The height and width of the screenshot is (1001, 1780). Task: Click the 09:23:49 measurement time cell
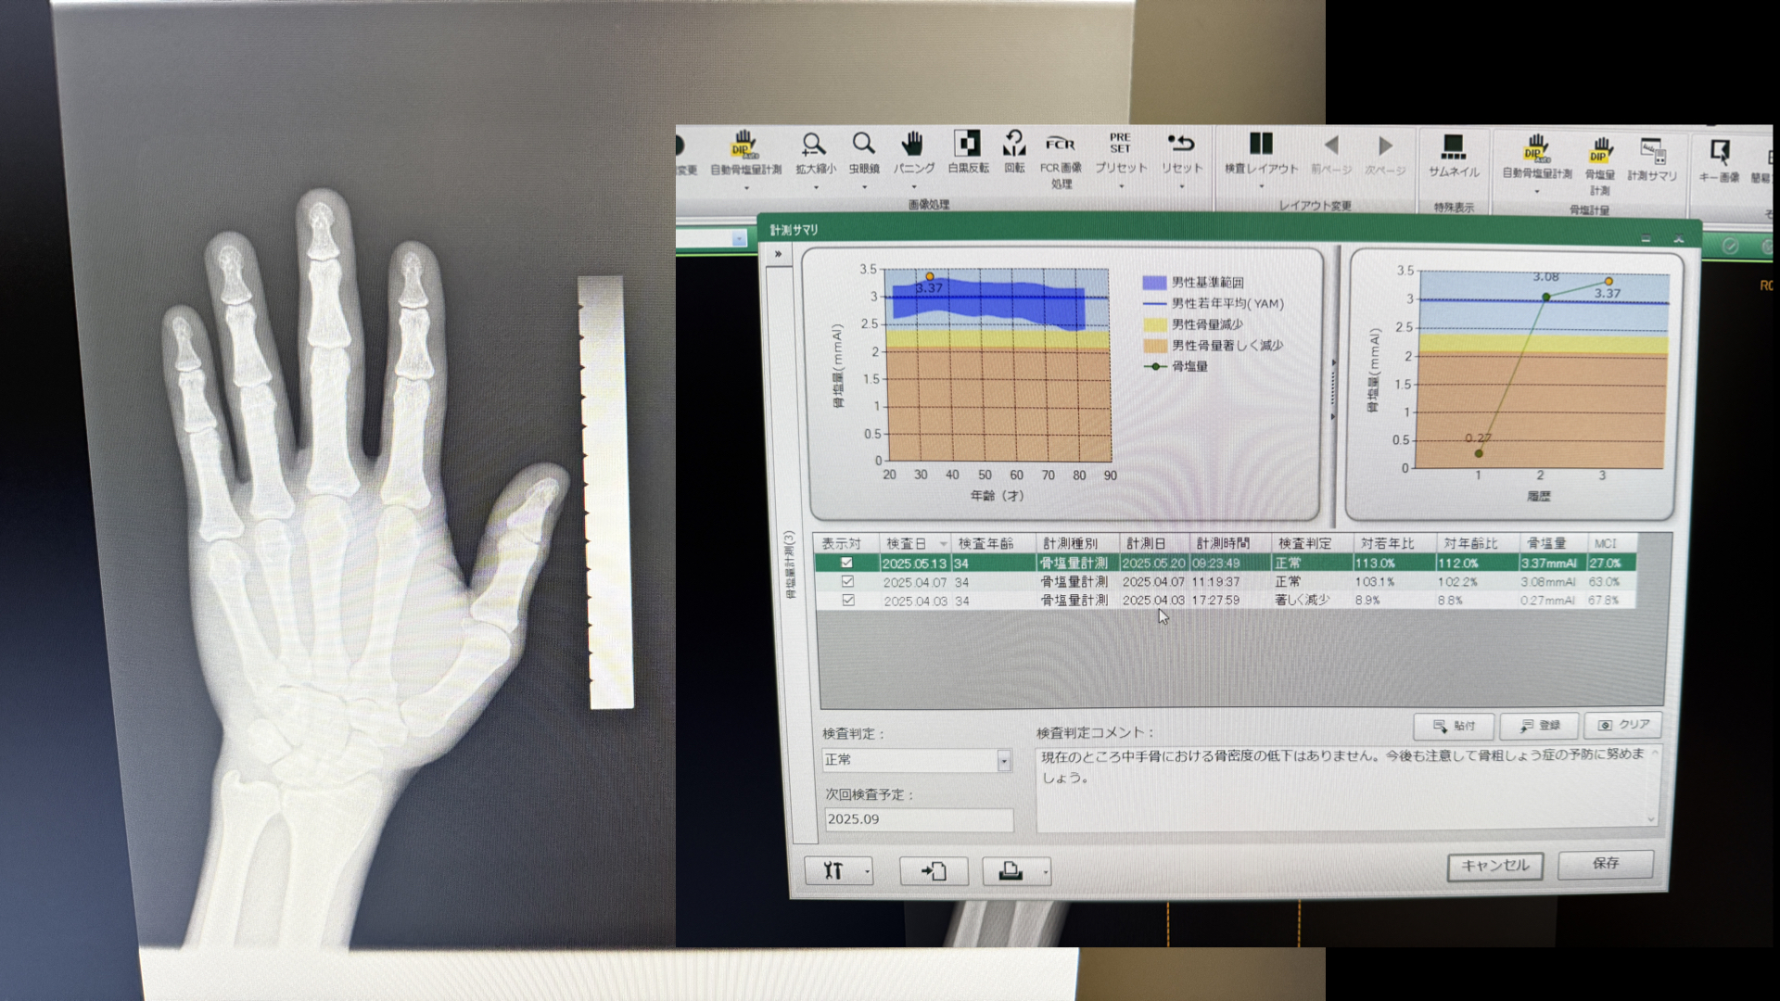coord(1215,563)
